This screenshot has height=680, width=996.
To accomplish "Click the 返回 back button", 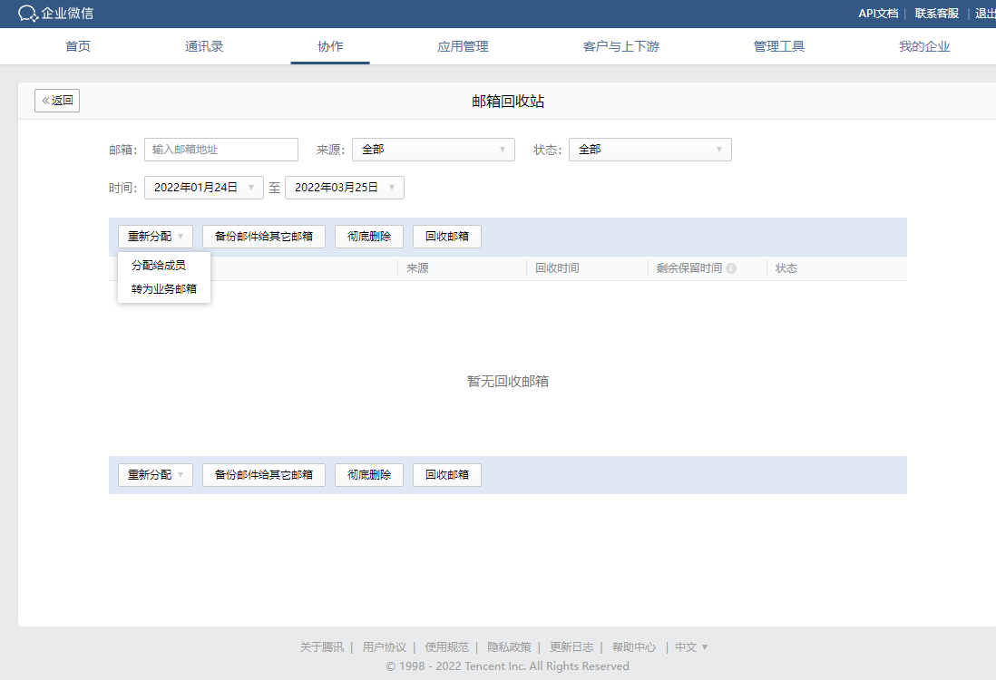I will tap(57, 101).
